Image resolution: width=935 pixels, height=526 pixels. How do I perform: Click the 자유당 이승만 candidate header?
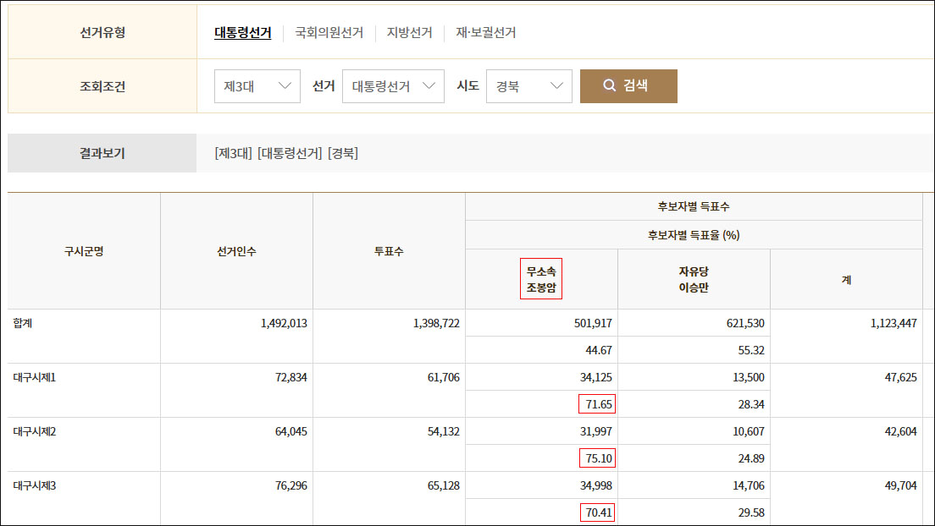[x=695, y=278]
